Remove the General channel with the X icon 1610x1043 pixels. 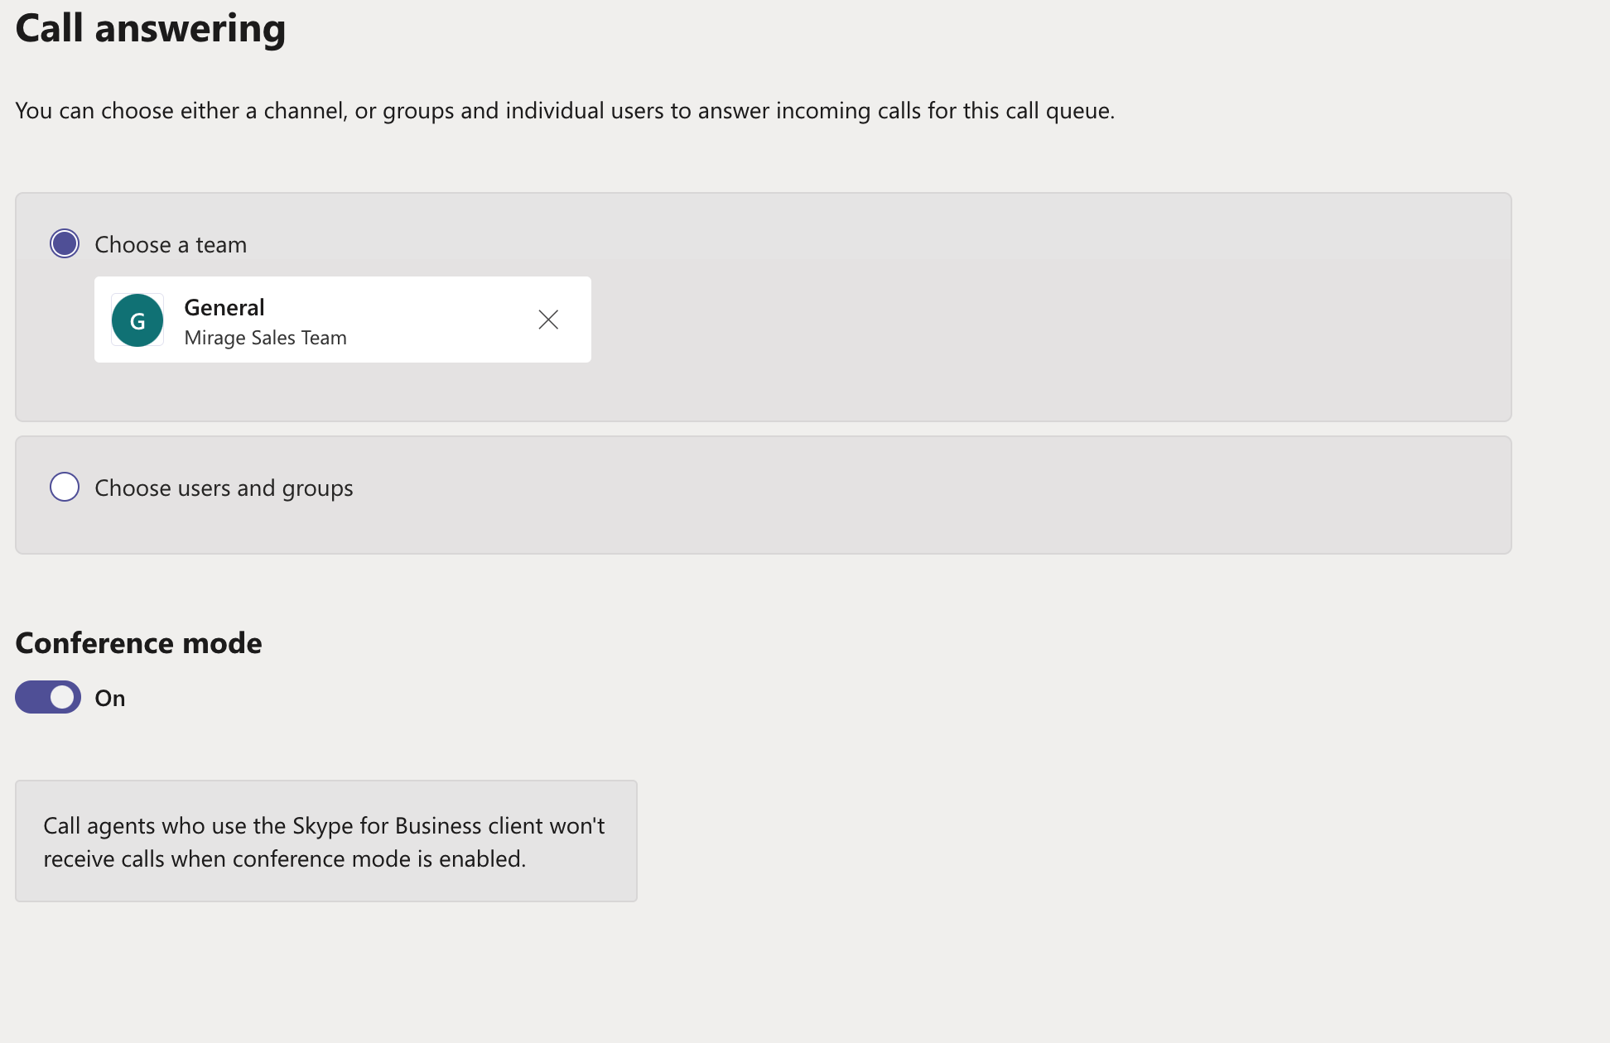tap(548, 320)
